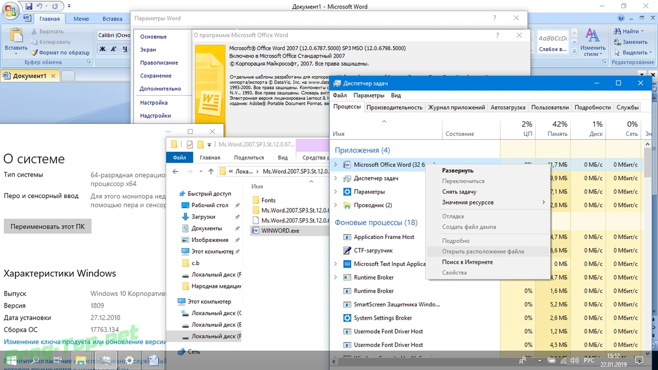Select Правописание in Параметры Word

click(159, 62)
